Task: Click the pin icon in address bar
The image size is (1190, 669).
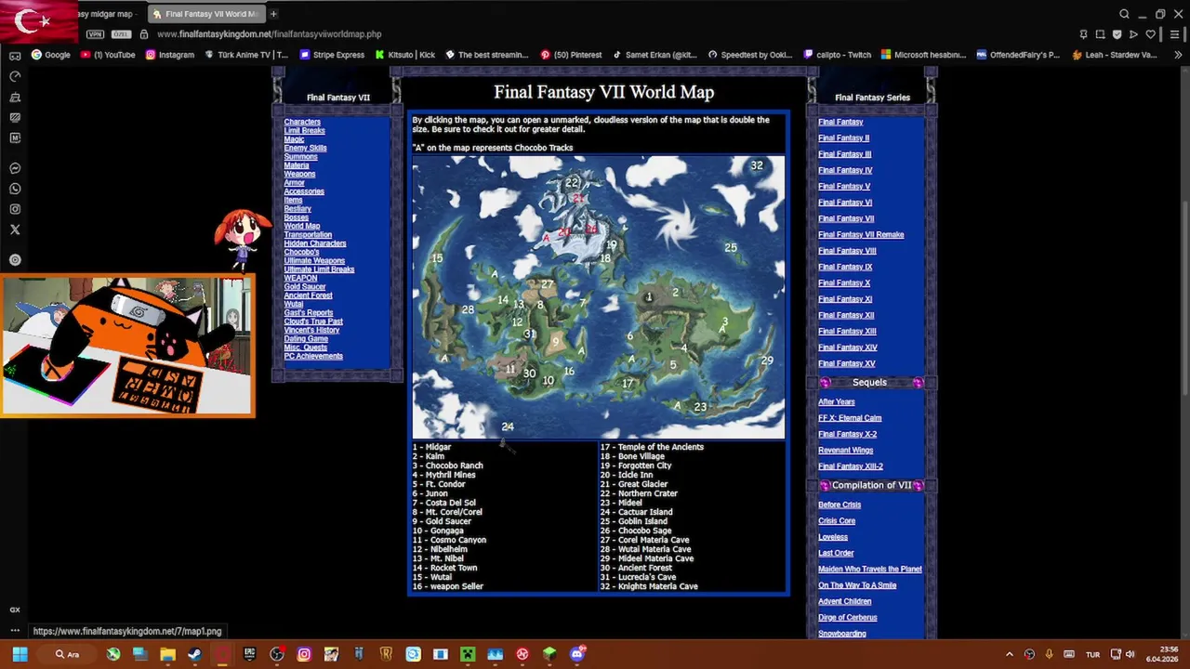Action: pos(1083,34)
